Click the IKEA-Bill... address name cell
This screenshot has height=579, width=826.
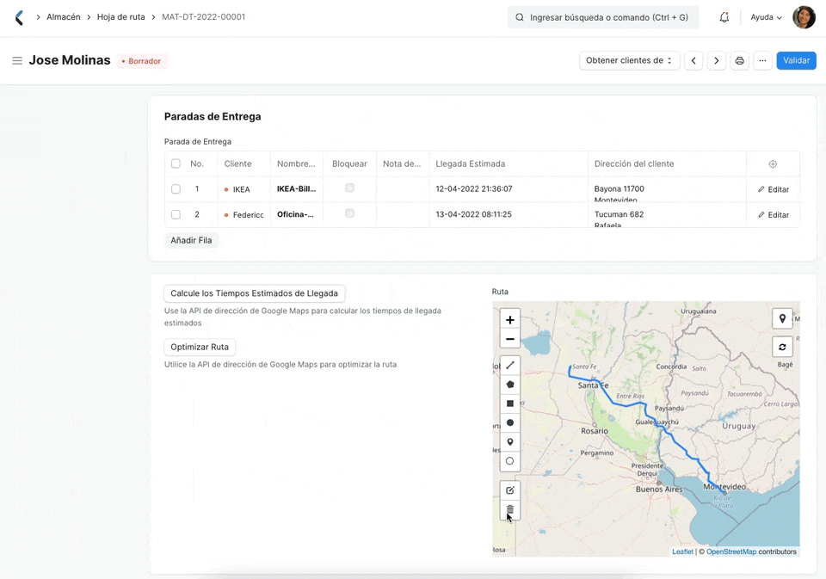pos(297,189)
